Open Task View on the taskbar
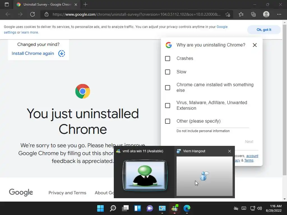Viewport: 287px width, 215px height. (125, 208)
